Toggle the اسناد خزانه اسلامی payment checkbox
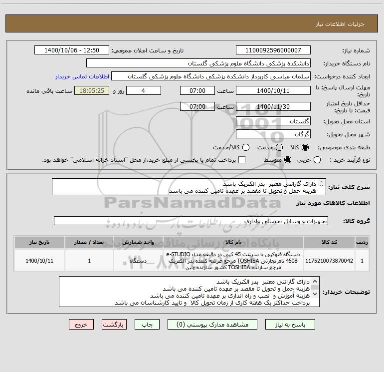The height and width of the screenshot is (372, 384). point(242,160)
